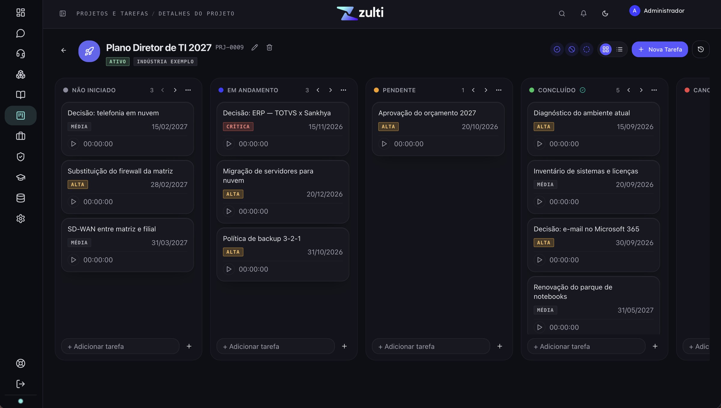Open Administrador user menu
This screenshot has height=408, width=721.
(x=657, y=11)
